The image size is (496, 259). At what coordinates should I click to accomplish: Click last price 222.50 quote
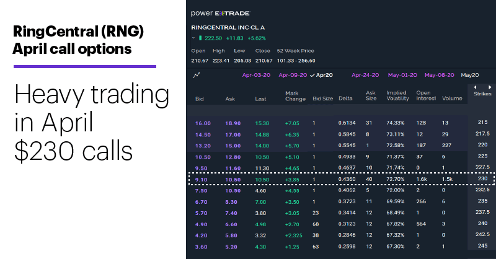213,38
